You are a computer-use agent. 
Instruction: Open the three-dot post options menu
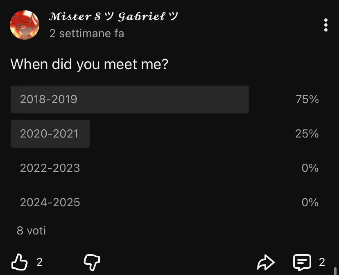(325, 25)
